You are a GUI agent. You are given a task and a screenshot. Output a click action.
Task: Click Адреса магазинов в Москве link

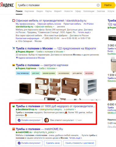[31, 58]
